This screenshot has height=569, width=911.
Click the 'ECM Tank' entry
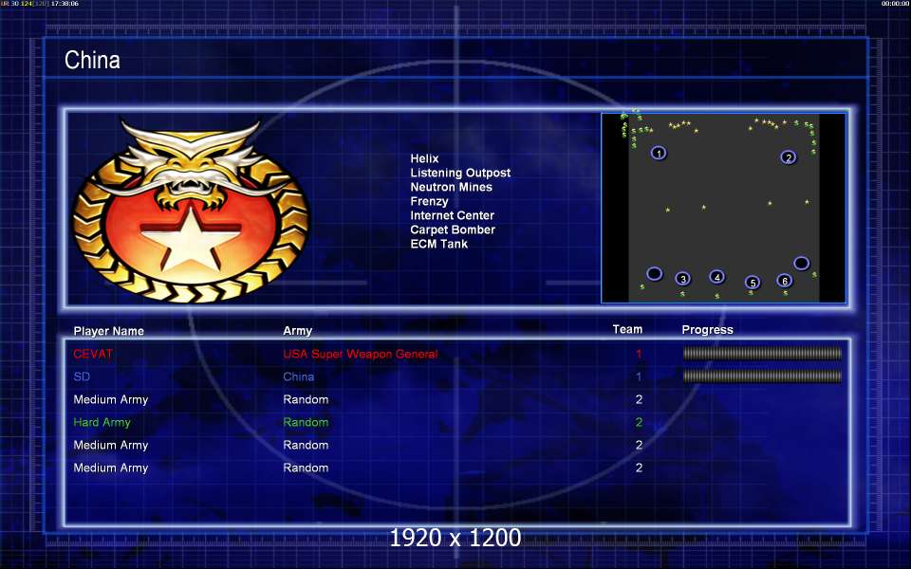[x=439, y=244]
